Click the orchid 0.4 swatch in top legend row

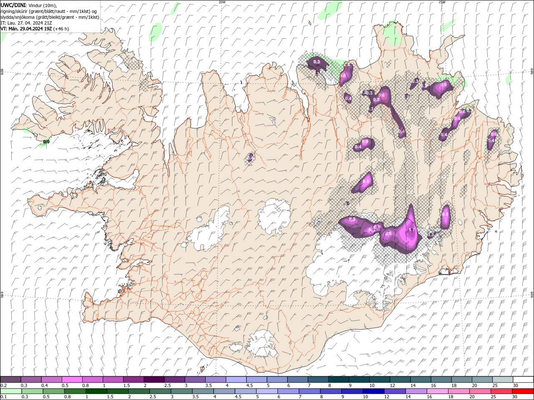click(51, 380)
